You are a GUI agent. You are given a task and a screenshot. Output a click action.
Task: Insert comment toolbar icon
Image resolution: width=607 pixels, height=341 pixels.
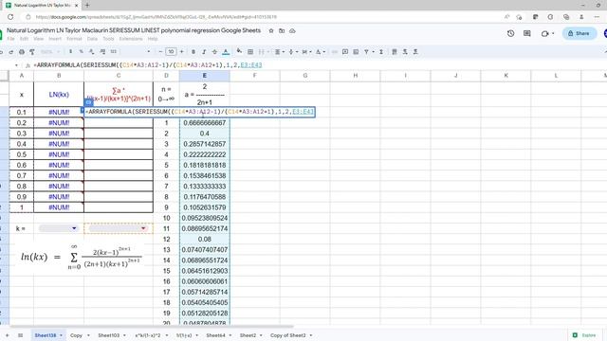point(345,52)
